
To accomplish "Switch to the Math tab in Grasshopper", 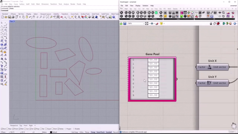I will pyautogui.click(x=126, y=9).
